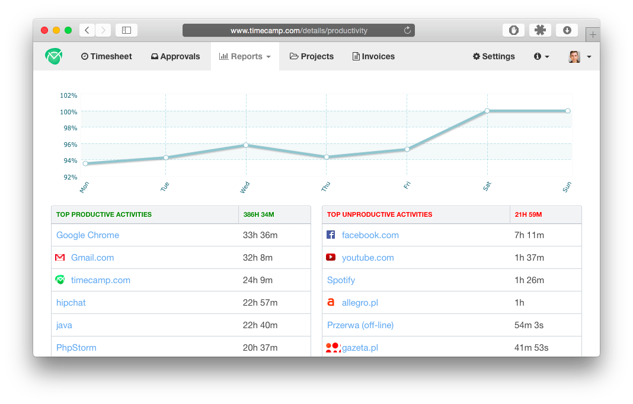Switch to the Timesheet tab

pyautogui.click(x=107, y=56)
